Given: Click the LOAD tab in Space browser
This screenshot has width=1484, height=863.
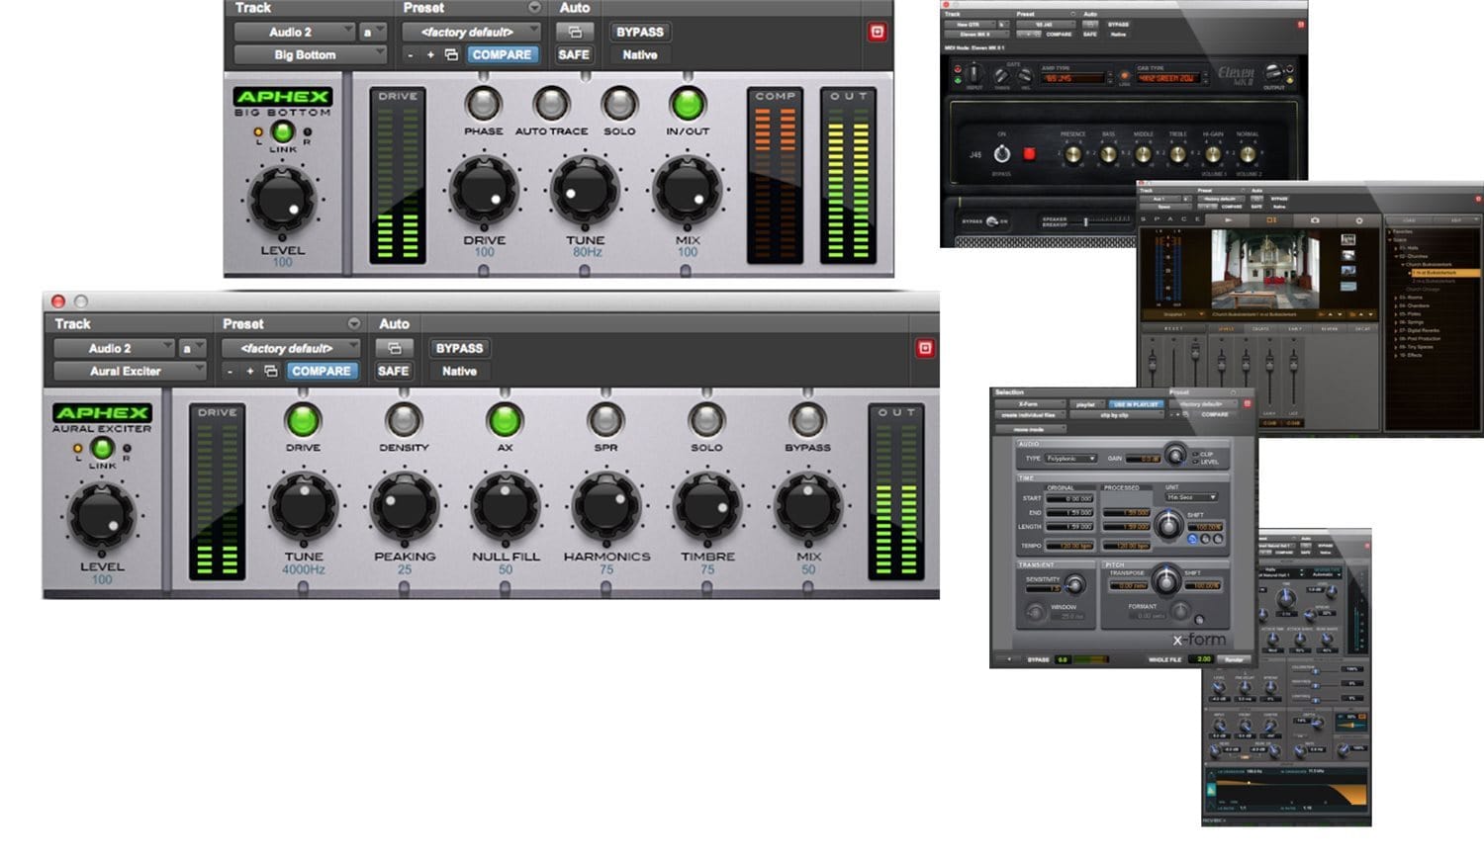Looking at the screenshot, I should pos(1410,219).
